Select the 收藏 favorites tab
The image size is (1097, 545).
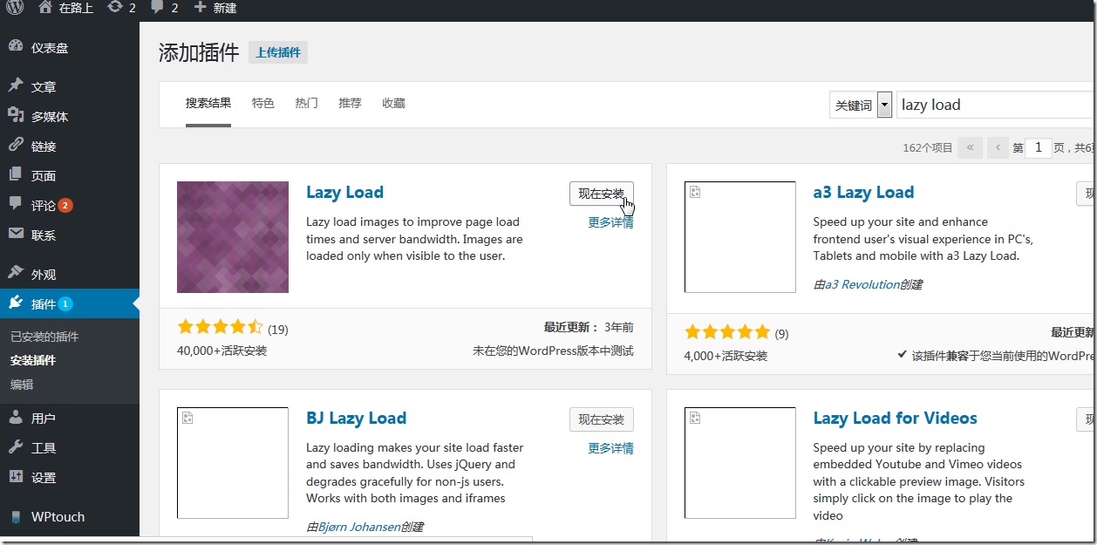[x=393, y=103]
